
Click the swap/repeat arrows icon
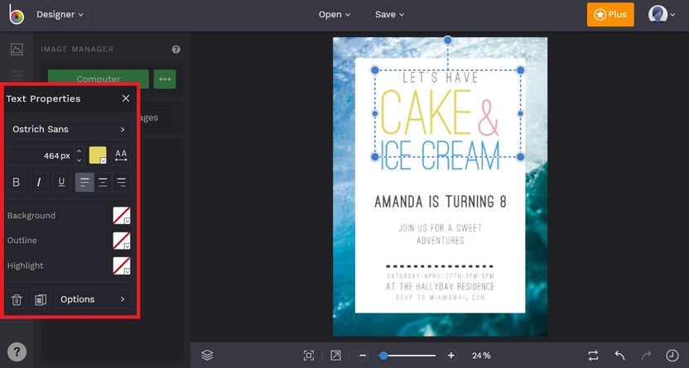click(x=593, y=356)
